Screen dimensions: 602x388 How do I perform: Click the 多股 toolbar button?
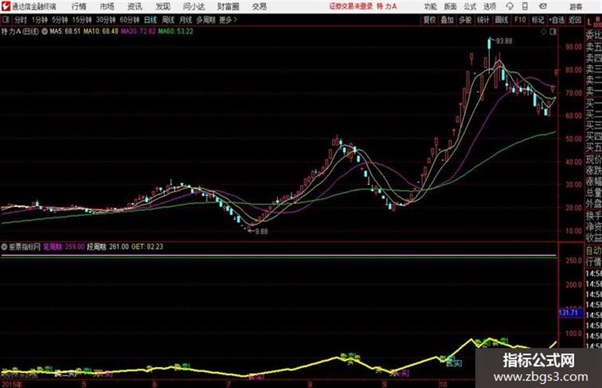(x=465, y=20)
